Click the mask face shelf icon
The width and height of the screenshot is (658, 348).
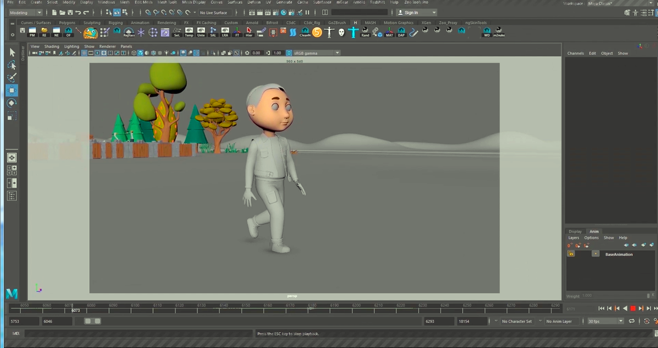[x=341, y=32]
